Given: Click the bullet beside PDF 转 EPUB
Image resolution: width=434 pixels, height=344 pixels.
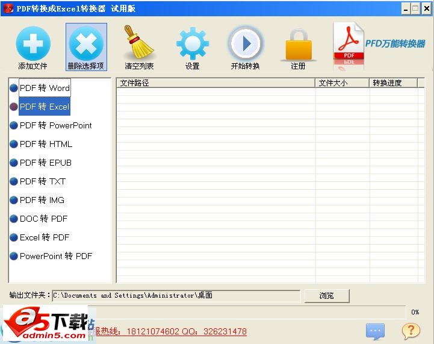Looking at the screenshot, I should click(x=14, y=163).
